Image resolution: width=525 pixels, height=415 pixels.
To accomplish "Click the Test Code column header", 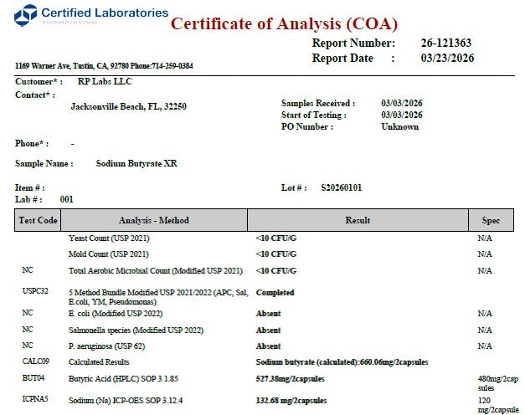I will (x=38, y=220).
